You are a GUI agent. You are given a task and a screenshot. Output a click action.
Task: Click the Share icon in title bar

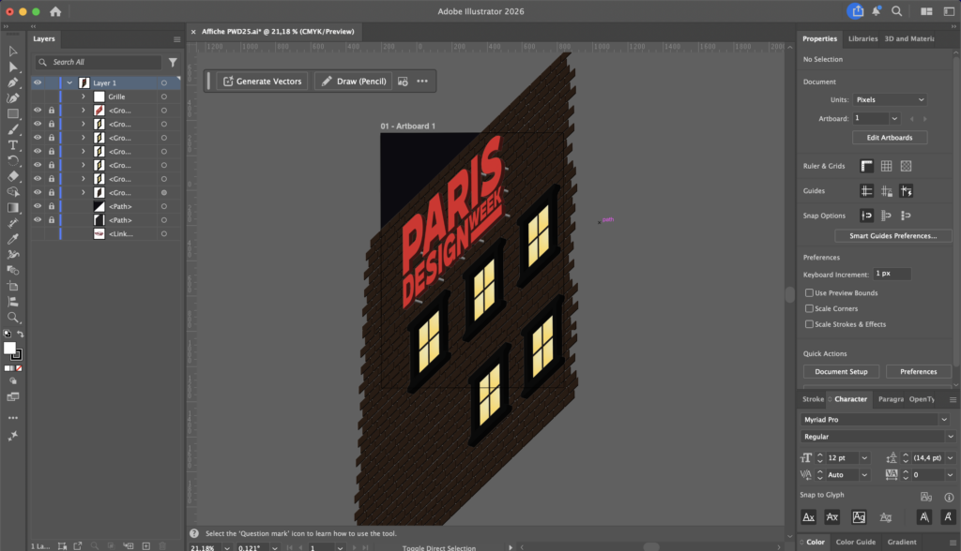[856, 11]
